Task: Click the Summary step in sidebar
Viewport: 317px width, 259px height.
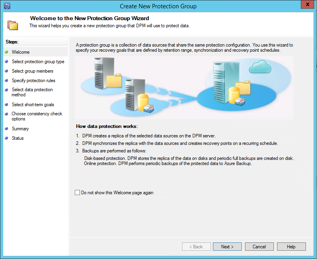Action: (20, 129)
